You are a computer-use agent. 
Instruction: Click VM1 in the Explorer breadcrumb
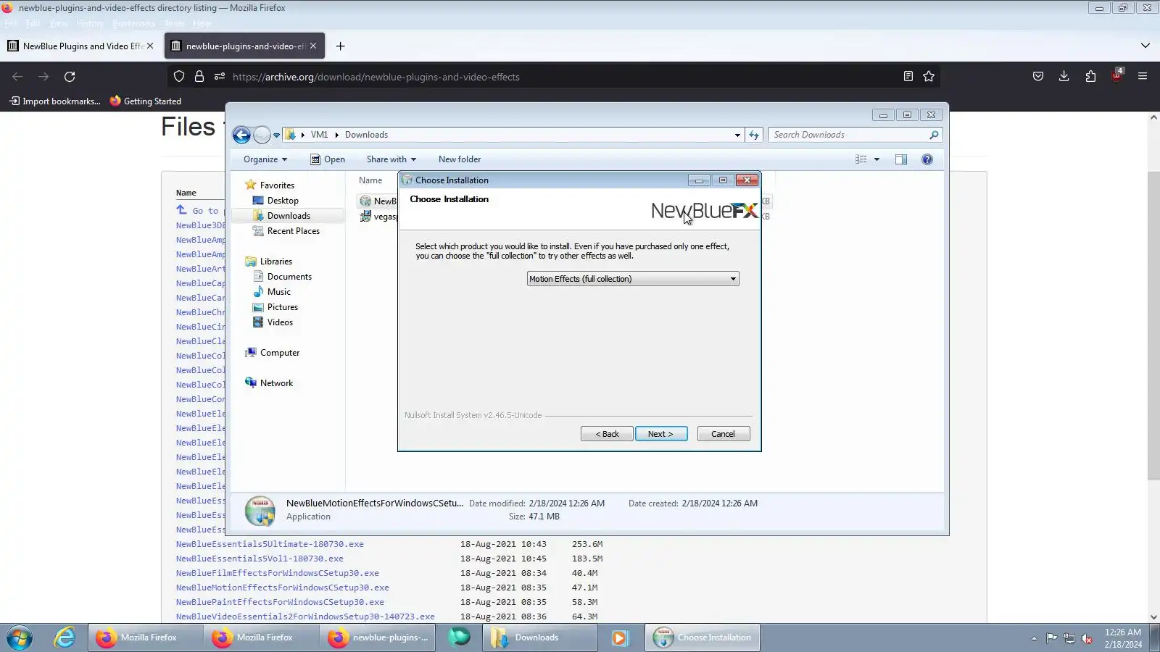(319, 135)
